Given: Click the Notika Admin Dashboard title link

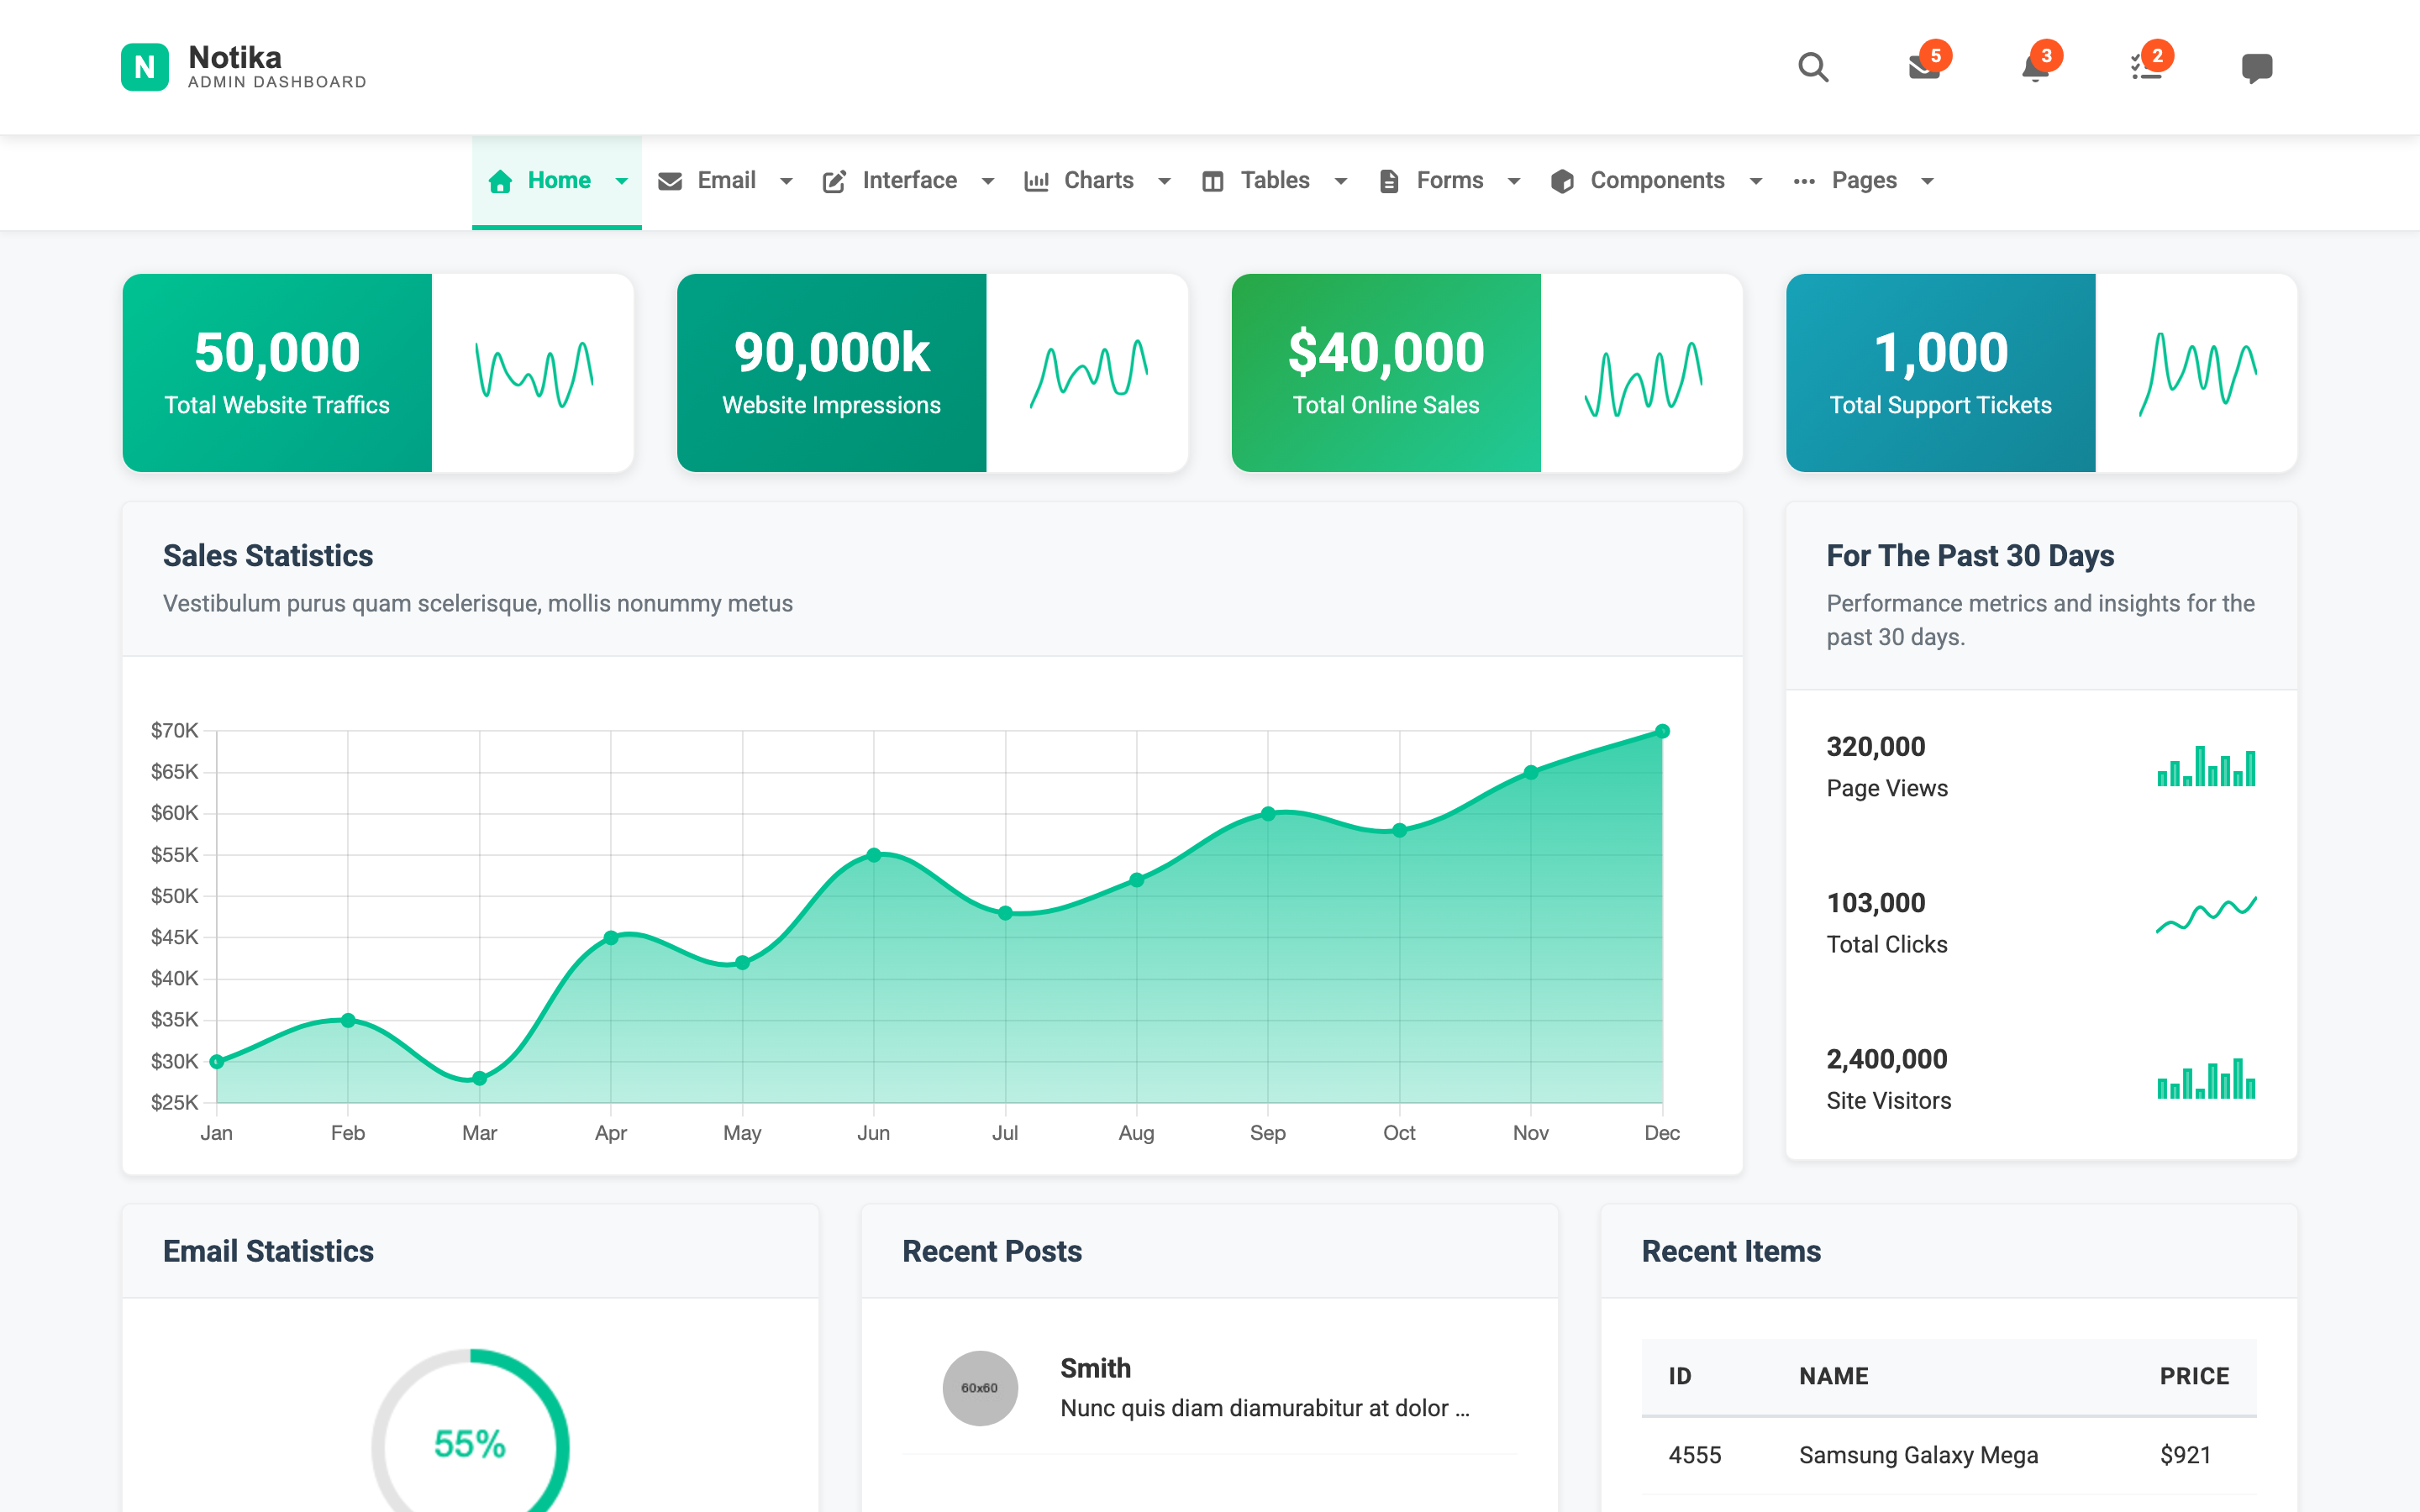Looking at the screenshot, I should [x=277, y=66].
